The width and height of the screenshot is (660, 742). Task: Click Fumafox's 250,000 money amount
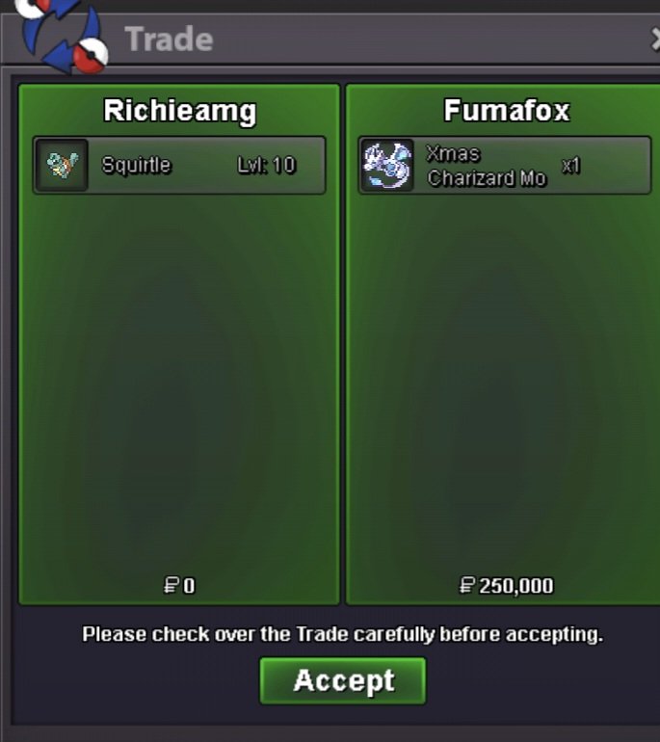pyautogui.click(x=516, y=586)
